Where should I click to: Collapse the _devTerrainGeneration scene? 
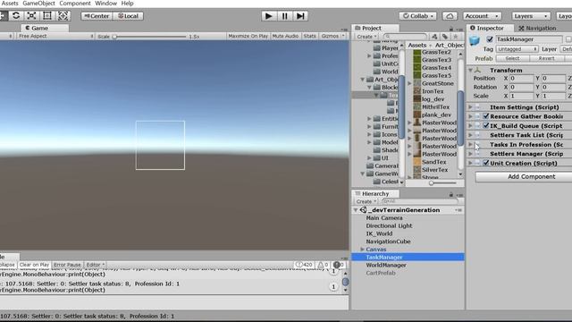tap(356, 210)
